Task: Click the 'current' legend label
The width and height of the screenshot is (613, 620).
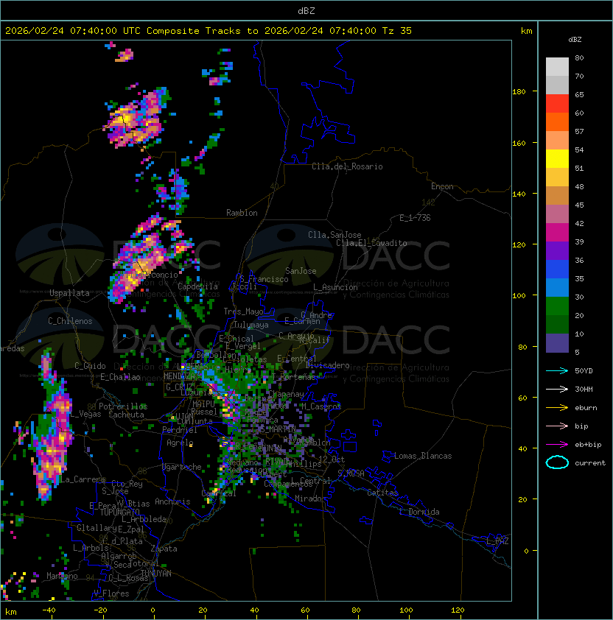Action: tap(590, 463)
